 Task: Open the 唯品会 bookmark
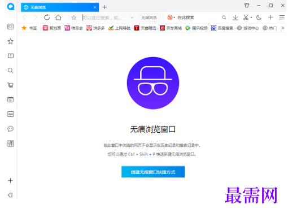pos(73,28)
